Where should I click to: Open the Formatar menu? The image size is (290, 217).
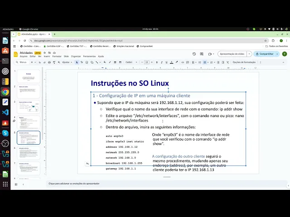pyautogui.click(x=57, y=56)
